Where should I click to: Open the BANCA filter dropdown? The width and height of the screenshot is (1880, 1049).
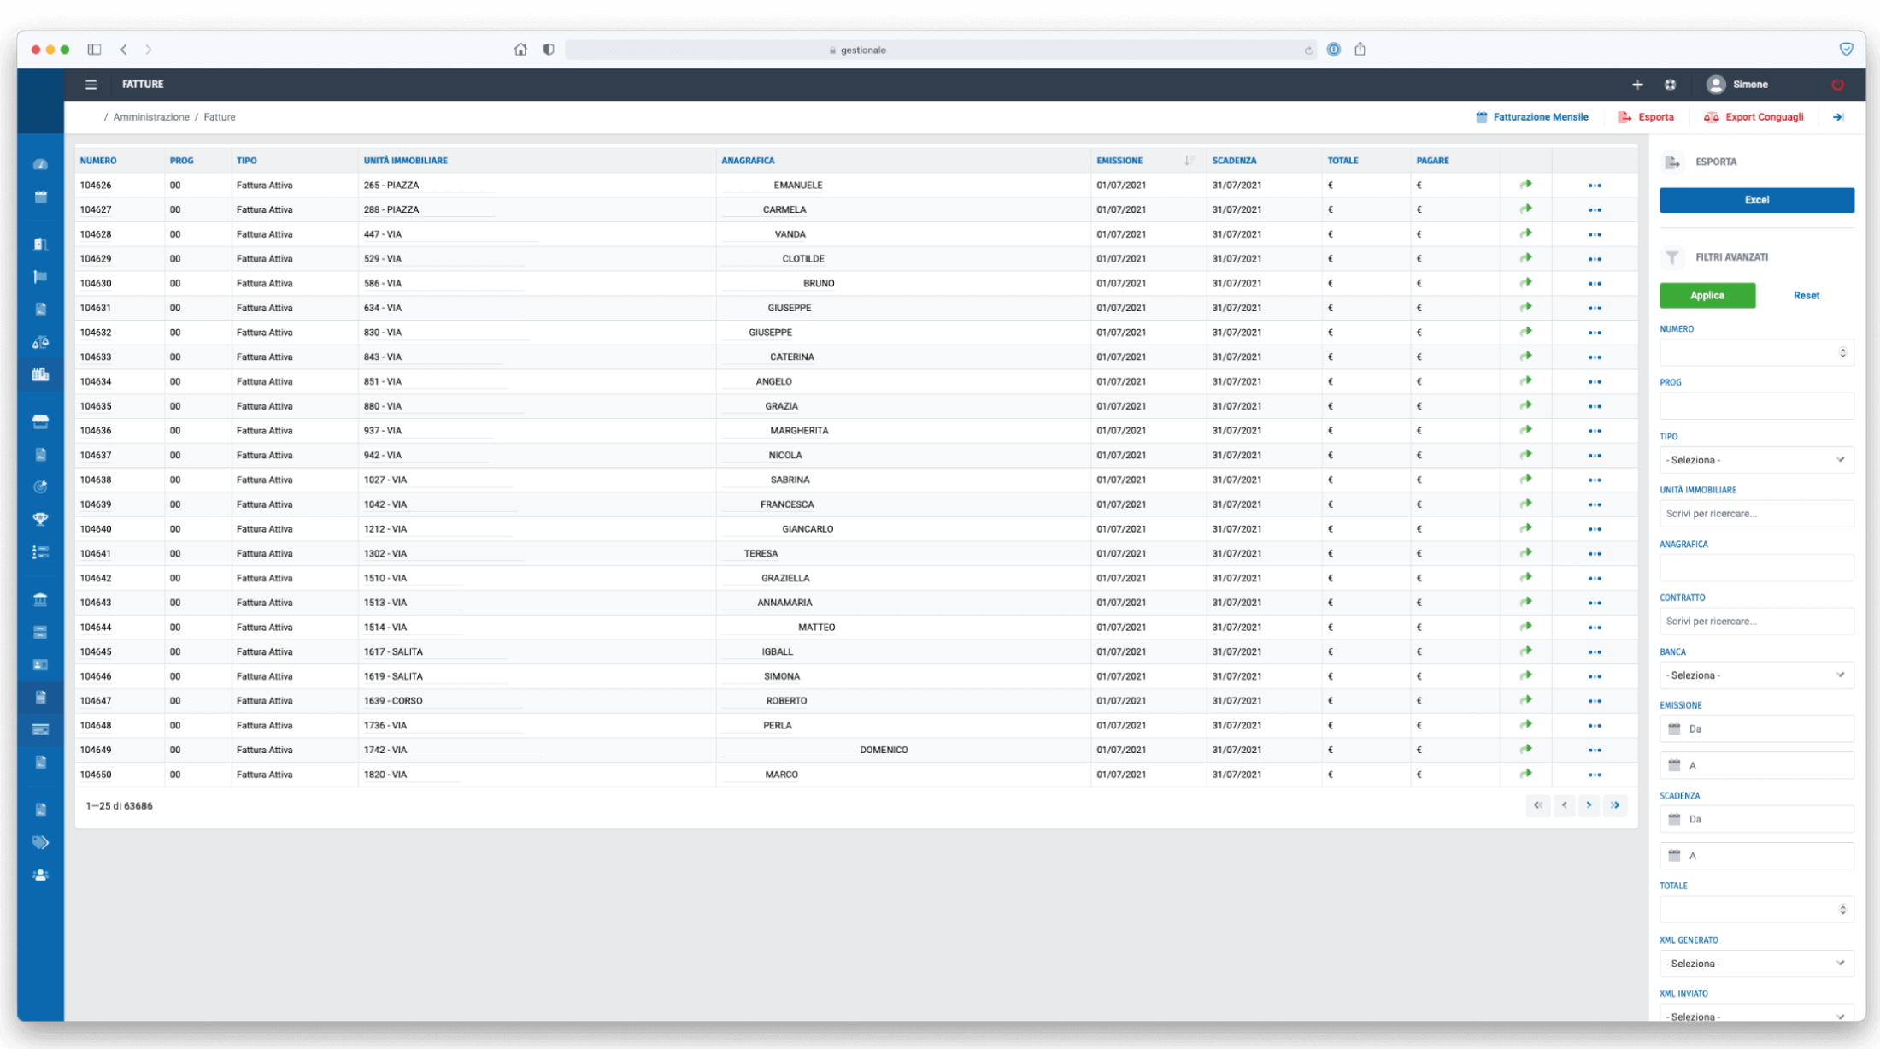[1756, 675]
